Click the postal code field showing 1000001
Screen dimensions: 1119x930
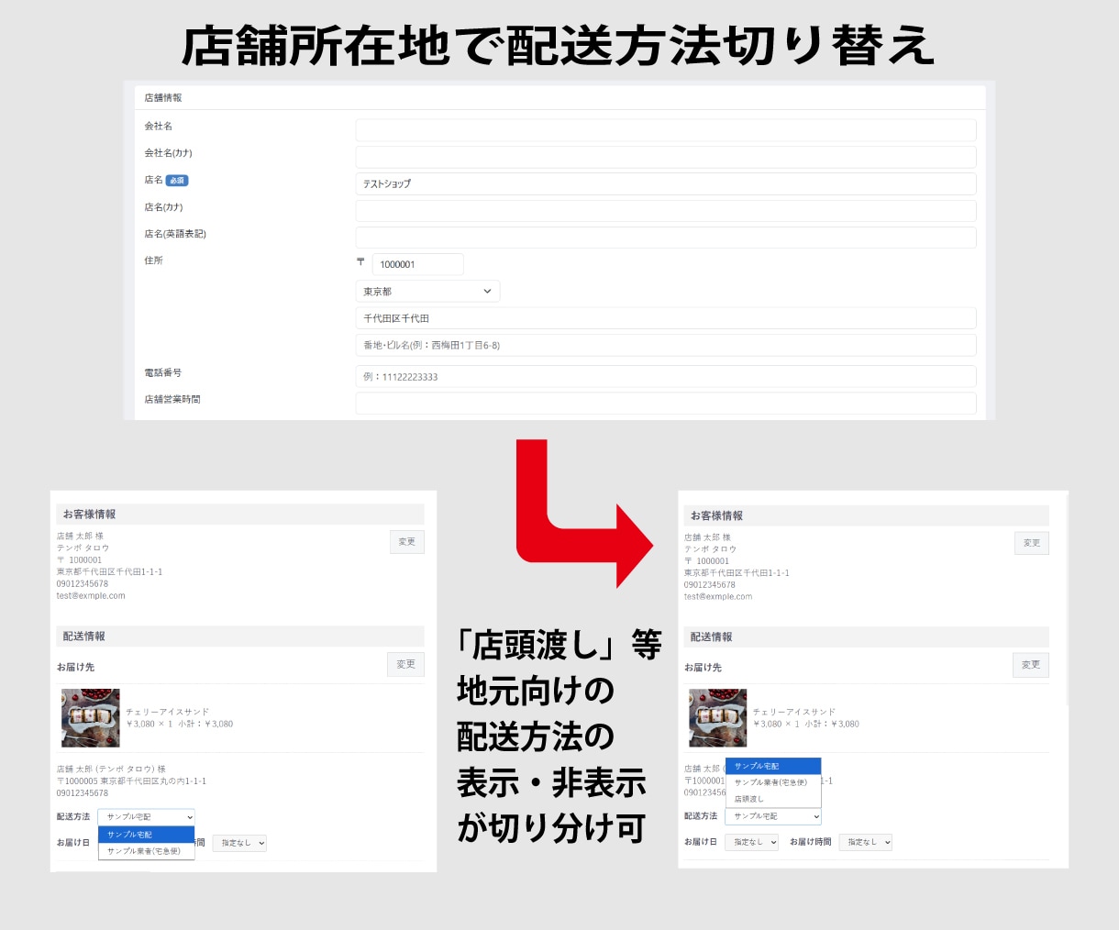click(x=417, y=264)
